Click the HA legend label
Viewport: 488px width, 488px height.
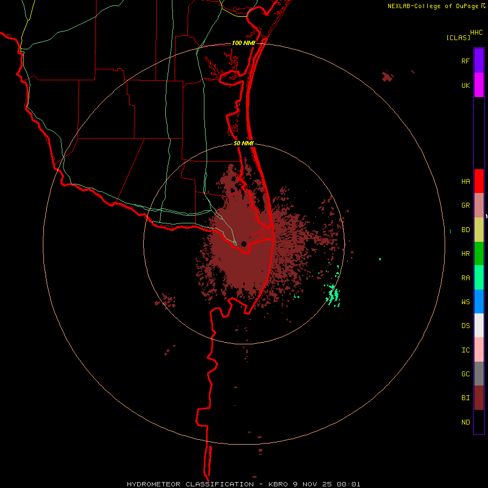click(465, 182)
